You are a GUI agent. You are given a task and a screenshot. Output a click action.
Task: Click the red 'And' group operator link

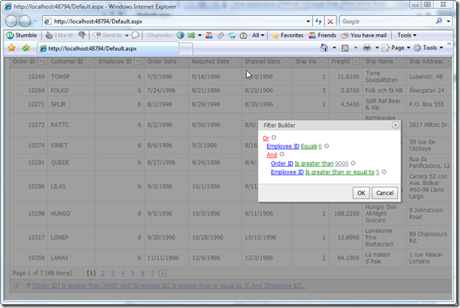(x=272, y=155)
